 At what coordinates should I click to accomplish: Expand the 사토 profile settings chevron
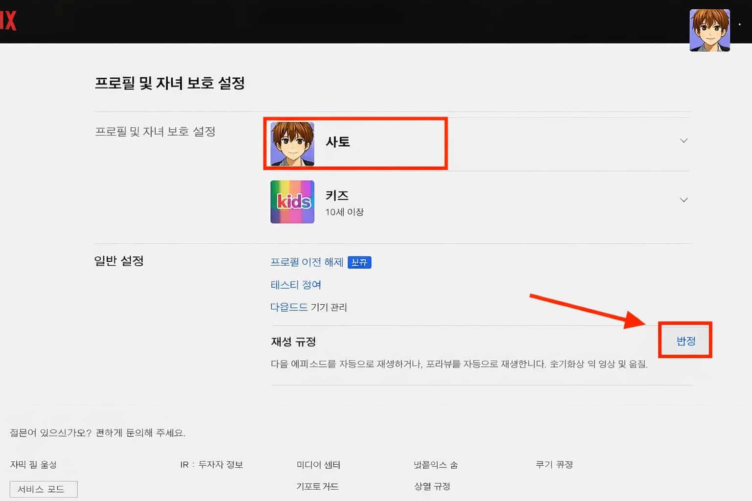683,140
